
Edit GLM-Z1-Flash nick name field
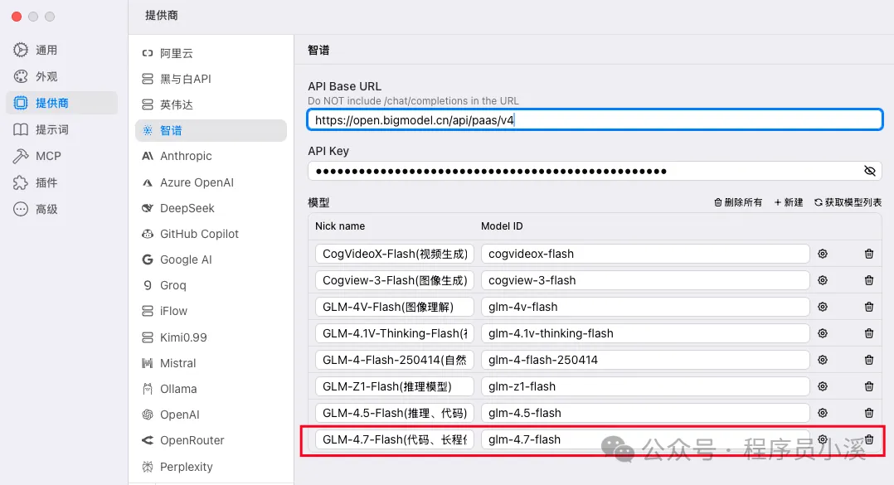pyautogui.click(x=395, y=386)
